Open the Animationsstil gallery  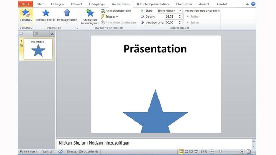click(x=46, y=15)
